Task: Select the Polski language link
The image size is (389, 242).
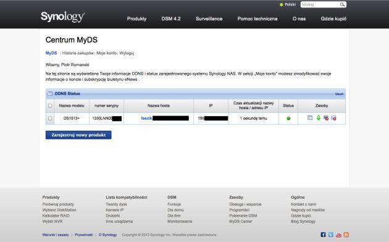Action: (x=290, y=4)
